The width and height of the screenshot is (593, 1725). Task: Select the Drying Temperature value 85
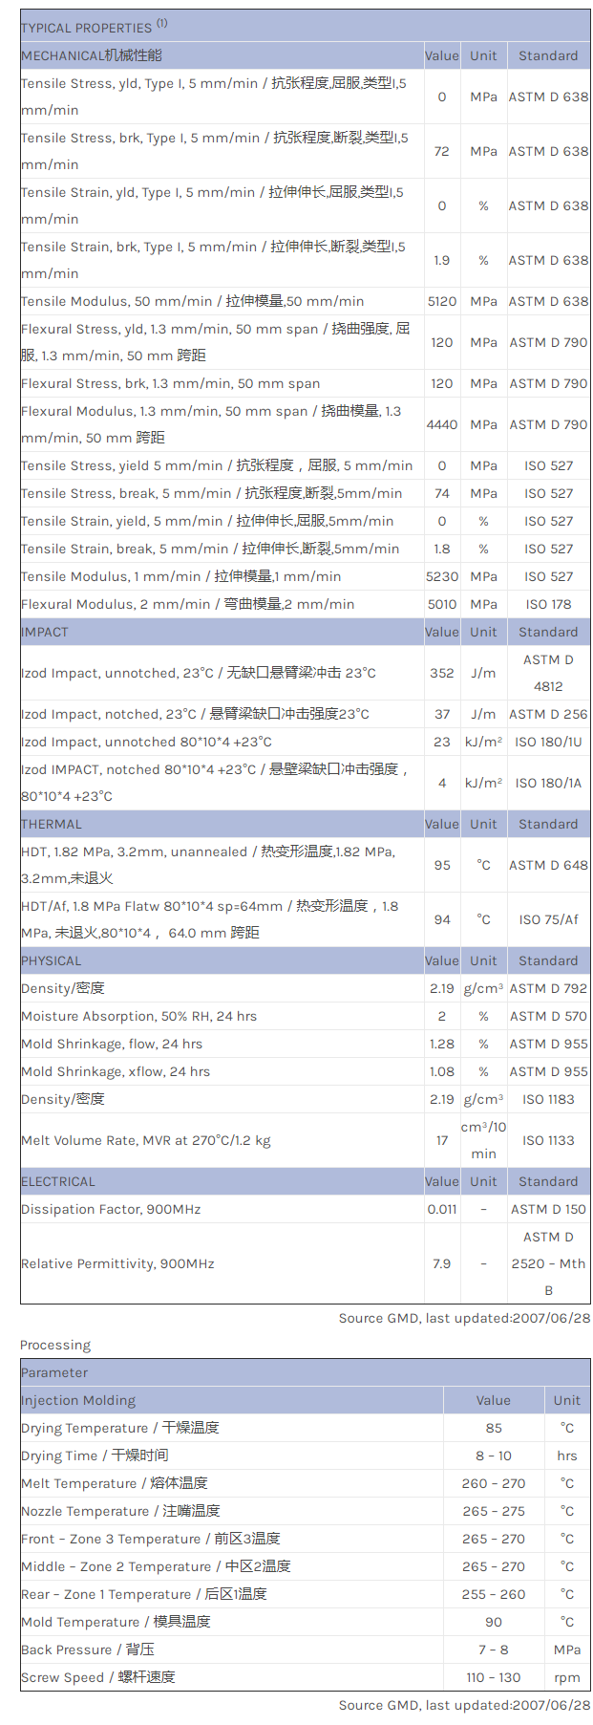[493, 1428]
